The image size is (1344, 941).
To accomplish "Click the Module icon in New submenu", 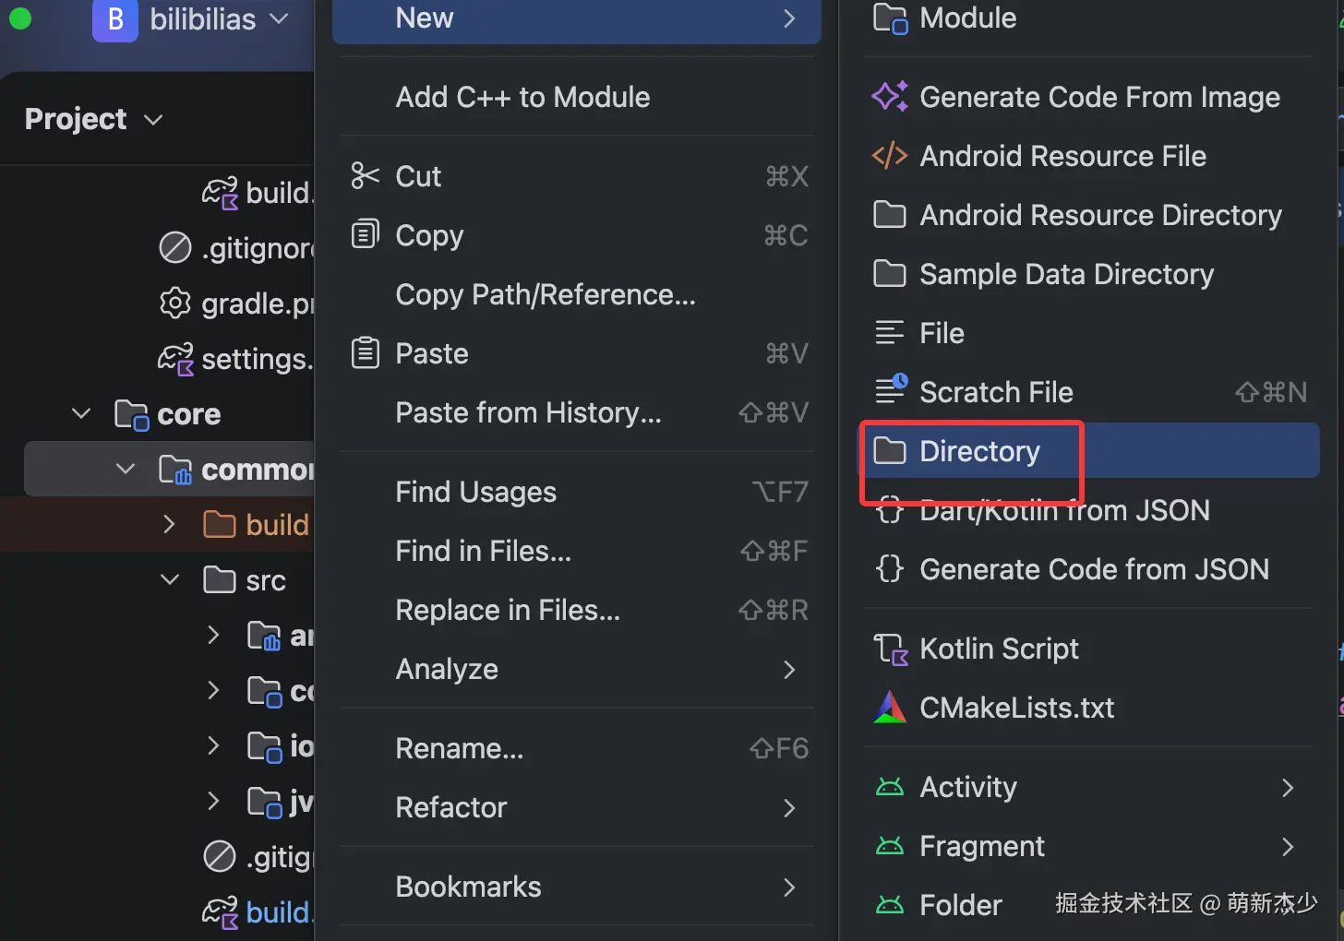I will point(890,18).
